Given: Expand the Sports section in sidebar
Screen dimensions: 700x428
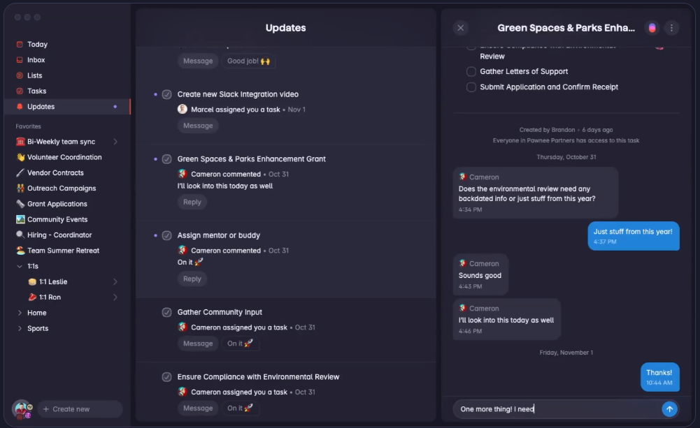Looking at the screenshot, I should (x=20, y=328).
